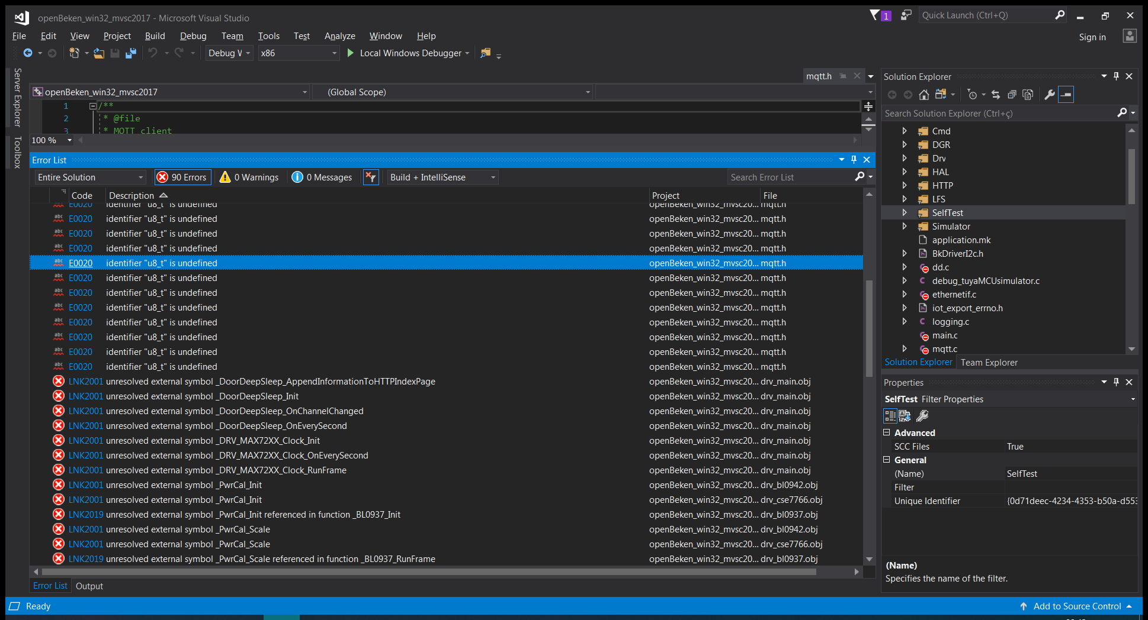Switch to the Team Explorer tab

pos(989,363)
